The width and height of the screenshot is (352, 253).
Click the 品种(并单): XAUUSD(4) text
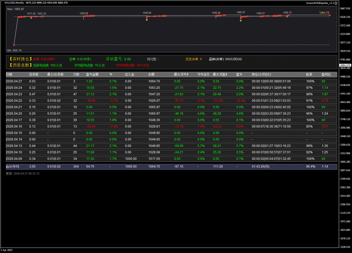point(225,59)
